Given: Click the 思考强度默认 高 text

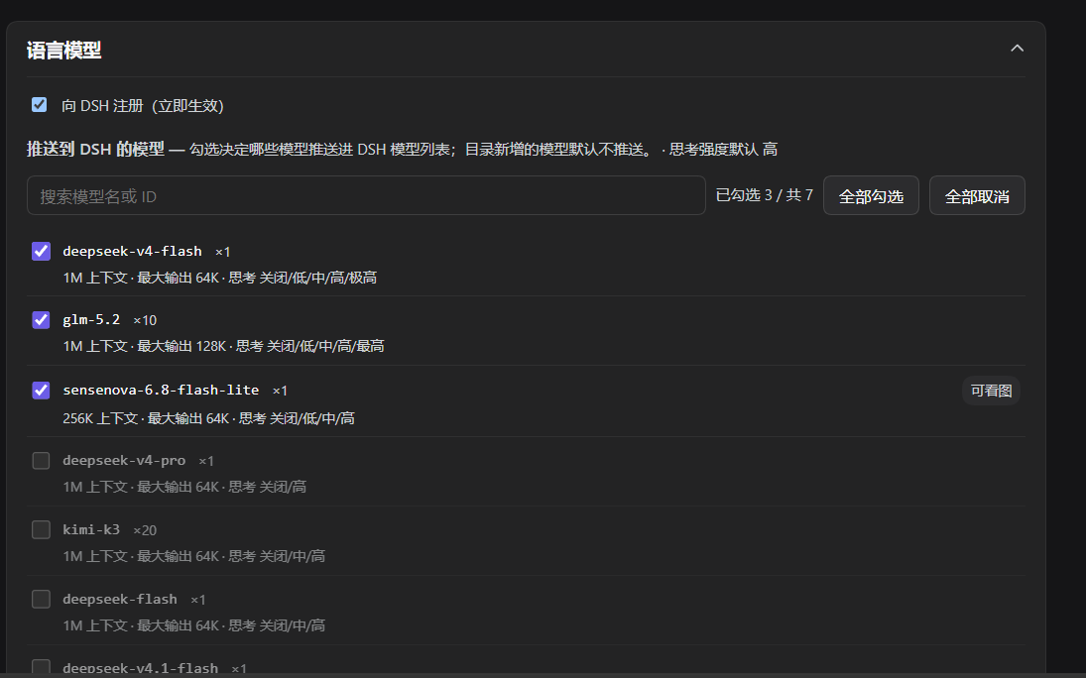Looking at the screenshot, I should click(x=723, y=149).
